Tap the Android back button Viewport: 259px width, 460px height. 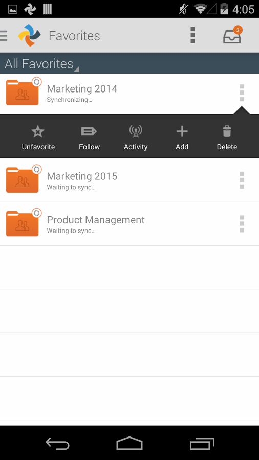tap(57, 443)
